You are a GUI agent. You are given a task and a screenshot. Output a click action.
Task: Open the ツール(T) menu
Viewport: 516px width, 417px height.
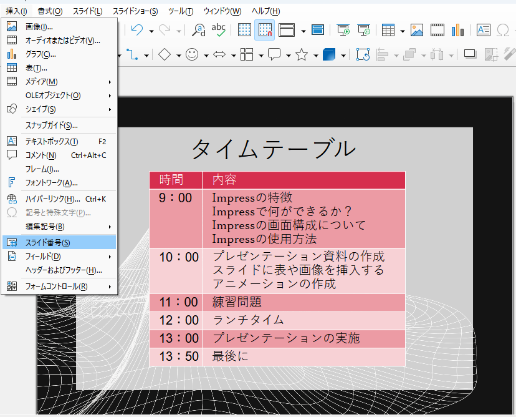pos(181,11)
